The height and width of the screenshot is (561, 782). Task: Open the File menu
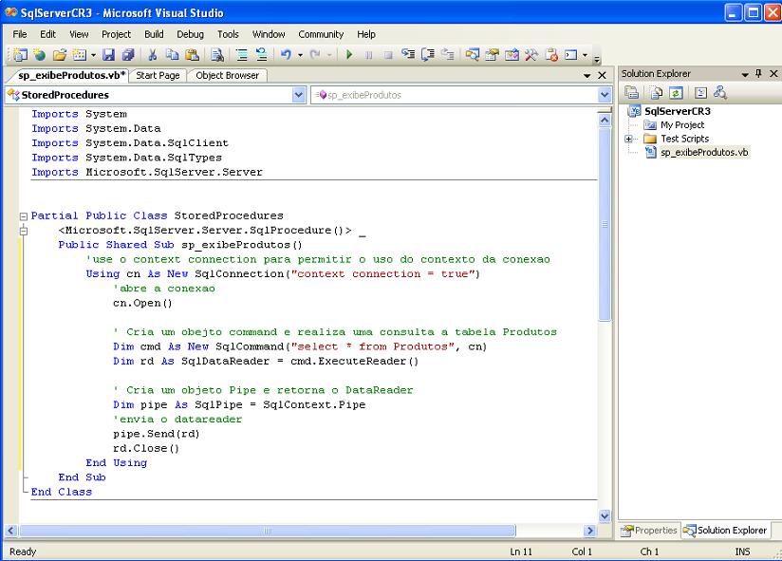click(20, 34)
